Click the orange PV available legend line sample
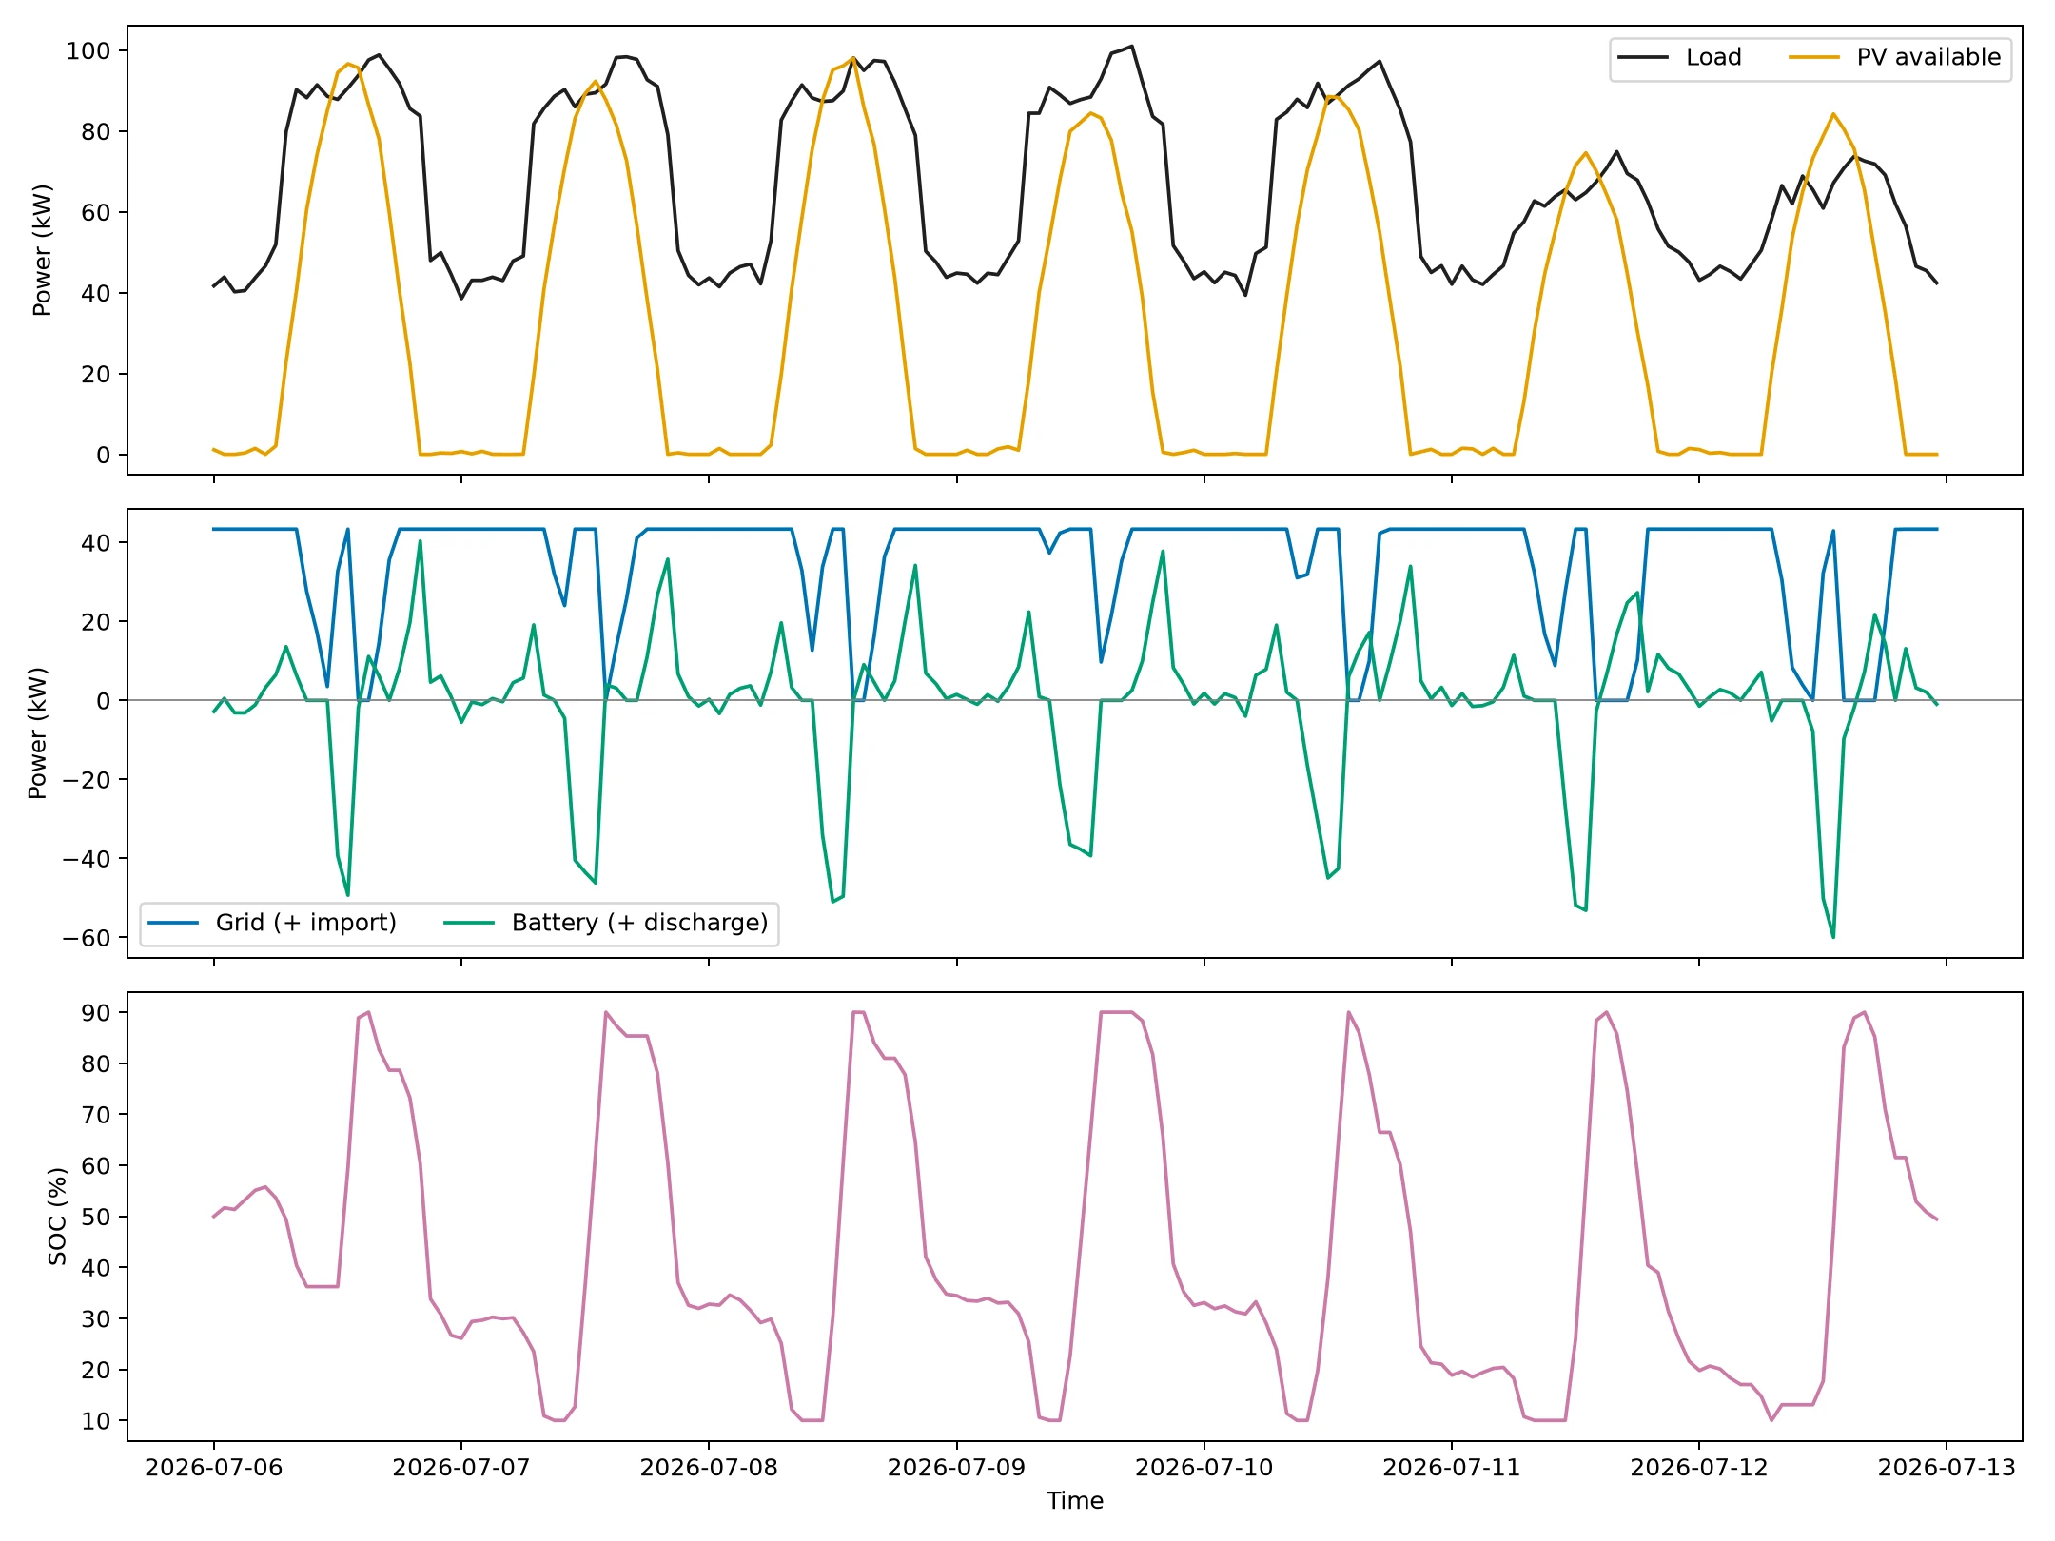2055x1541 pixels. click(x=1814, y=58)
